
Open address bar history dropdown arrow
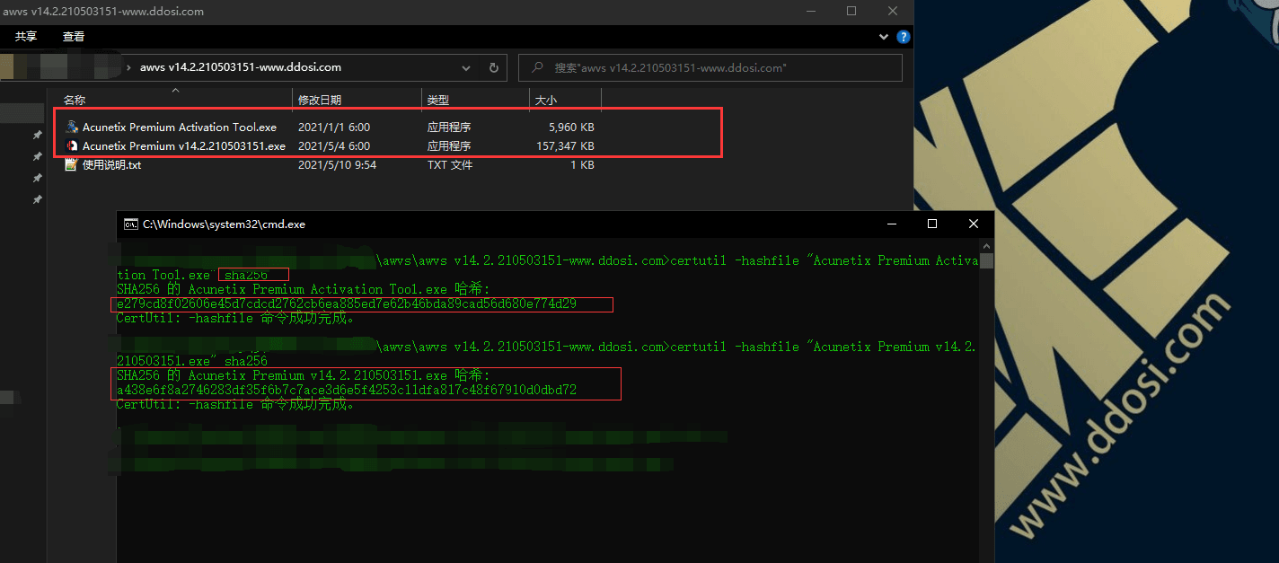pyautogui.click(x=466, y=67)
